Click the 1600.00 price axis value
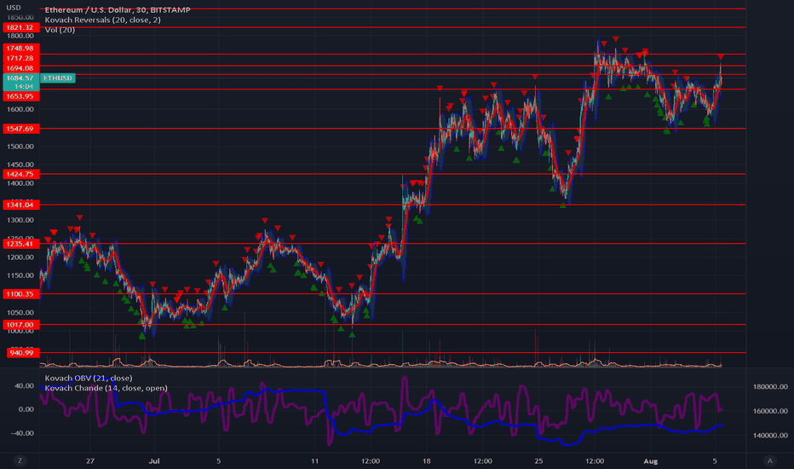This screenshot has height=469, width=794. tap(20, 109)
